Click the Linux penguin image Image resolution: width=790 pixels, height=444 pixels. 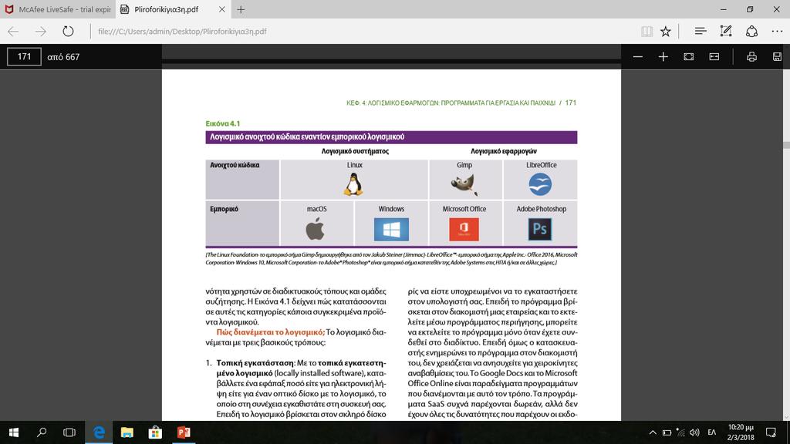click(x=353, y=184)
